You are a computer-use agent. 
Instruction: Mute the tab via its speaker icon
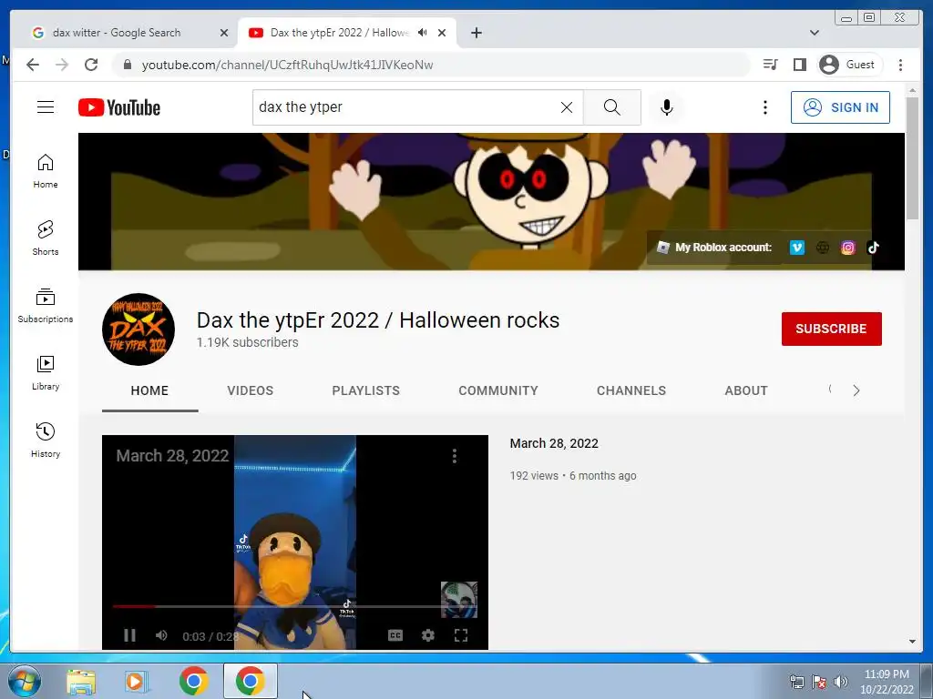click(423, 33)
